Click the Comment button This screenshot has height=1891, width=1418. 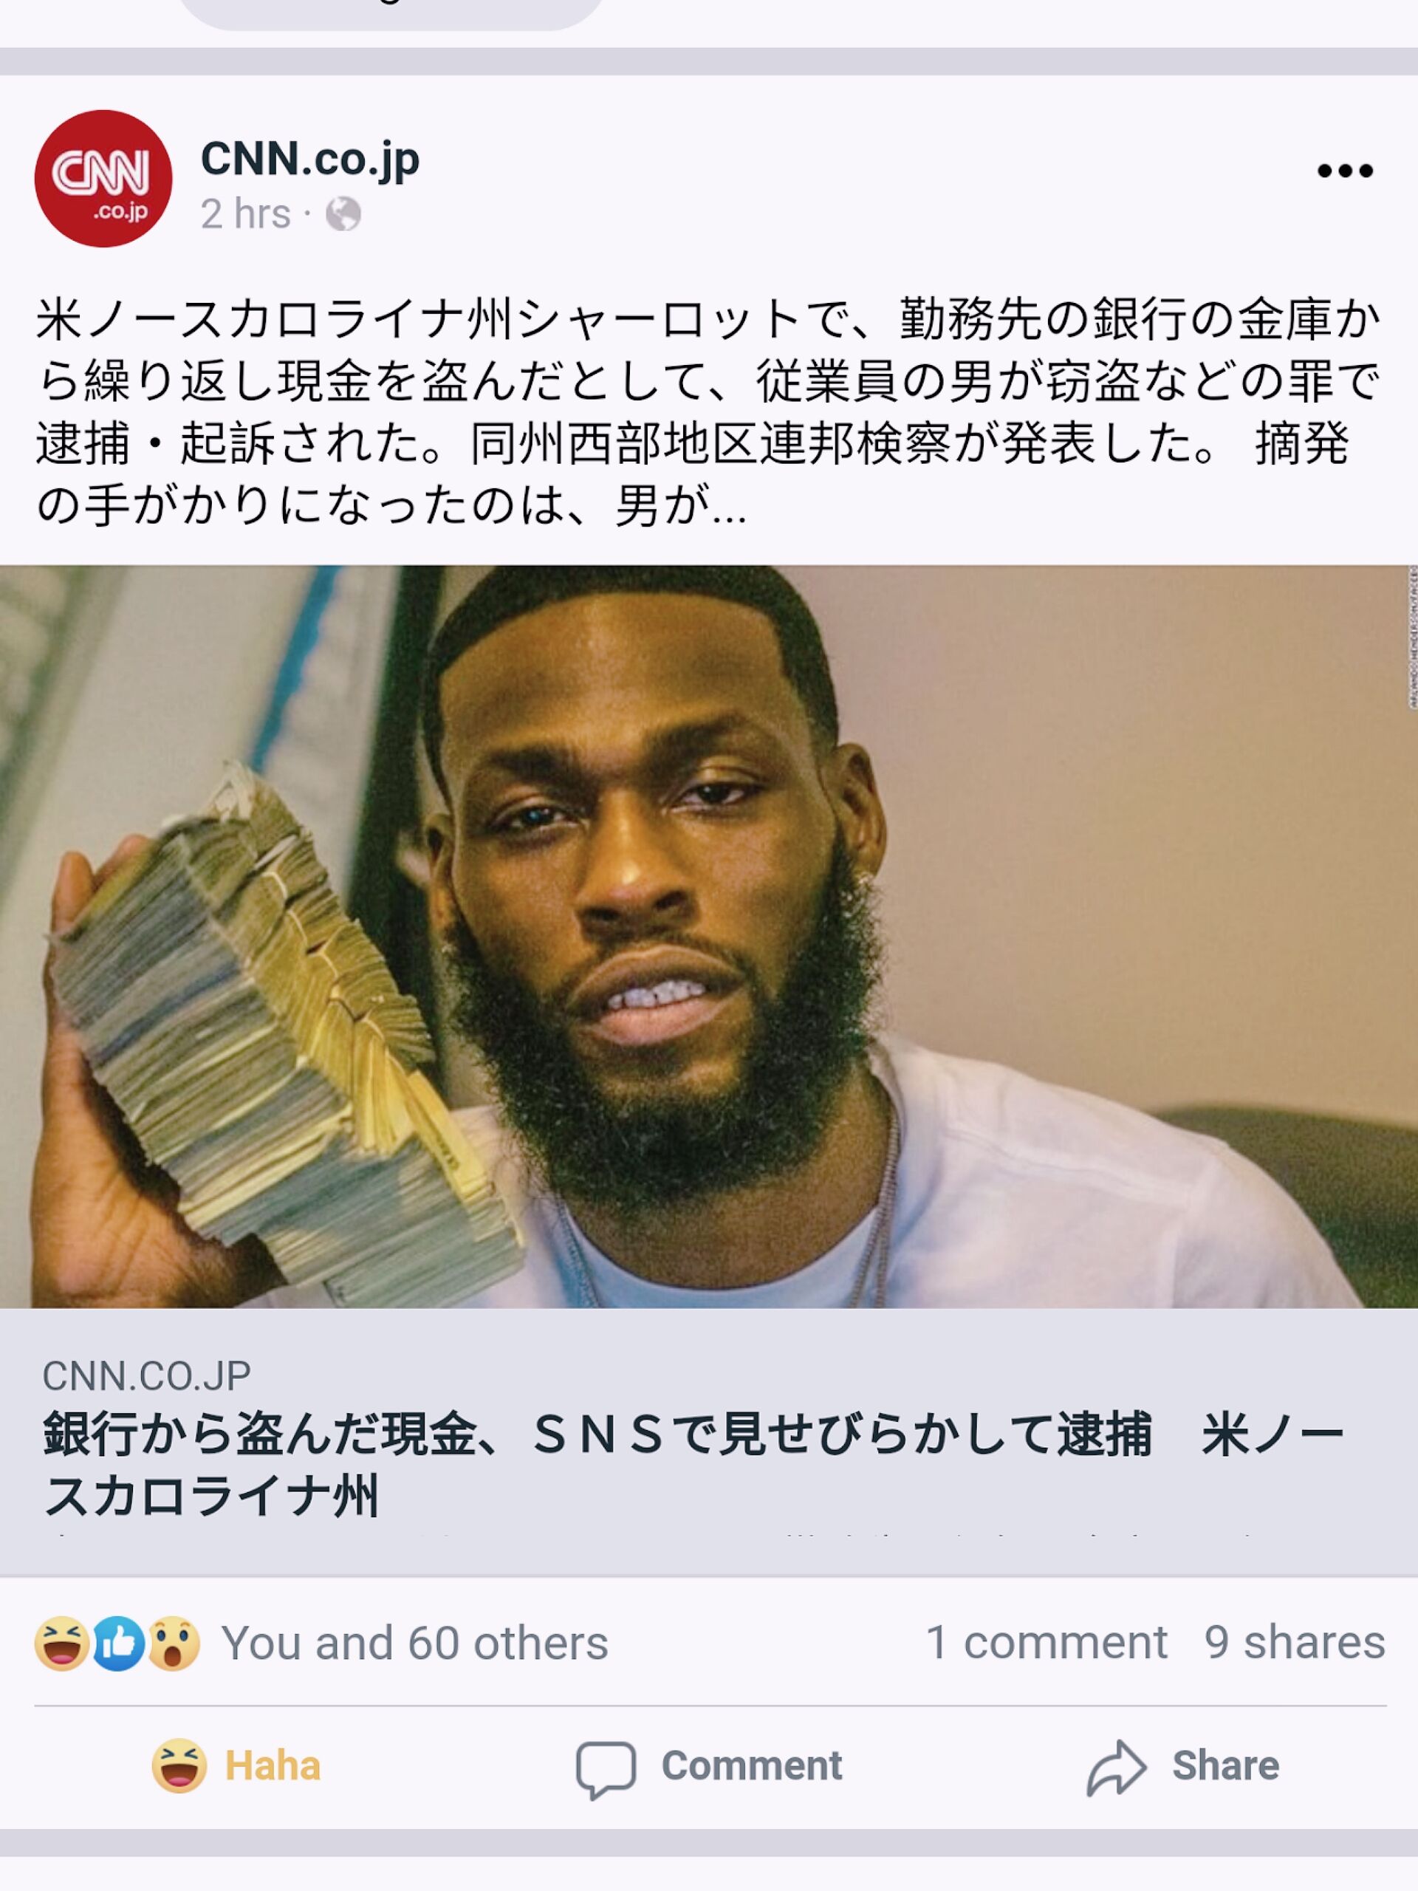click(x=708, y=1766)
